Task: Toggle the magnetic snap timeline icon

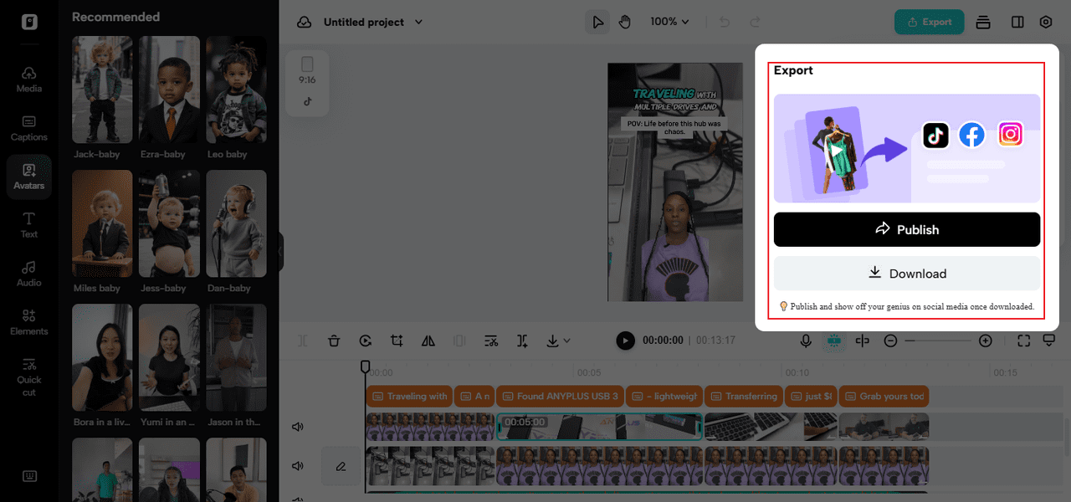Action: tap(833, 341)
